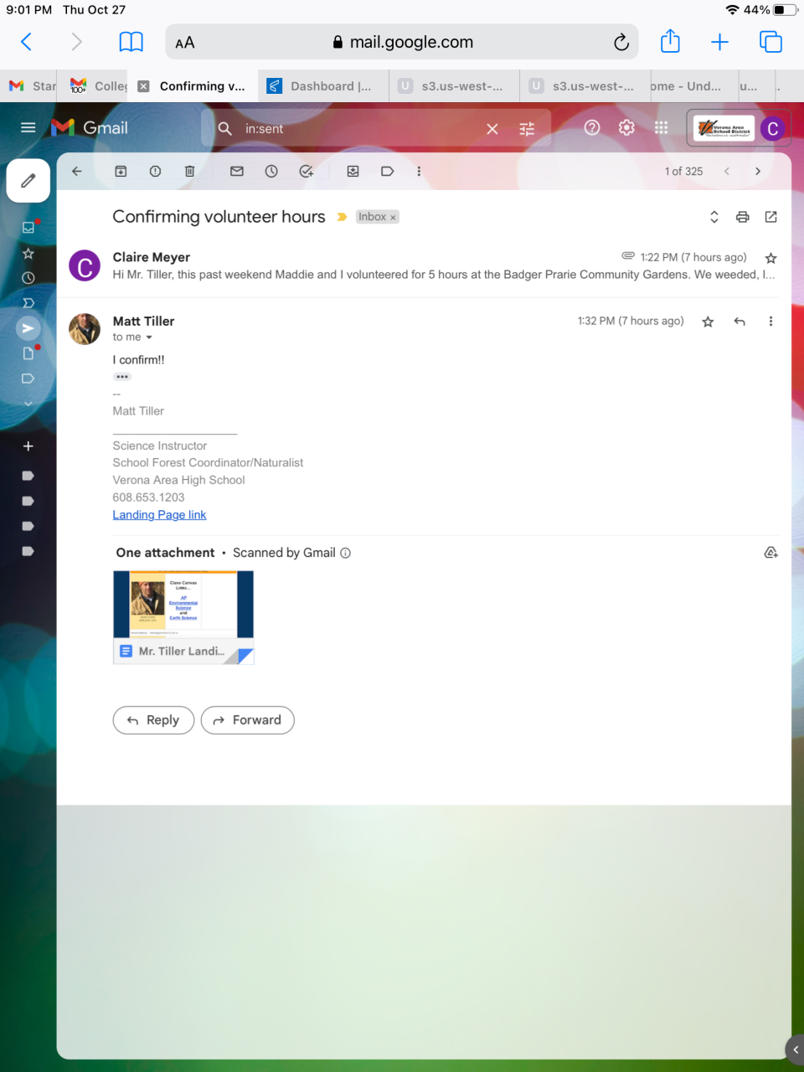The width and height of the screenshot is (804, 1072).
Task: Star Matt Tiller's message
Action: pyautogui.click(x=708, y=322)
